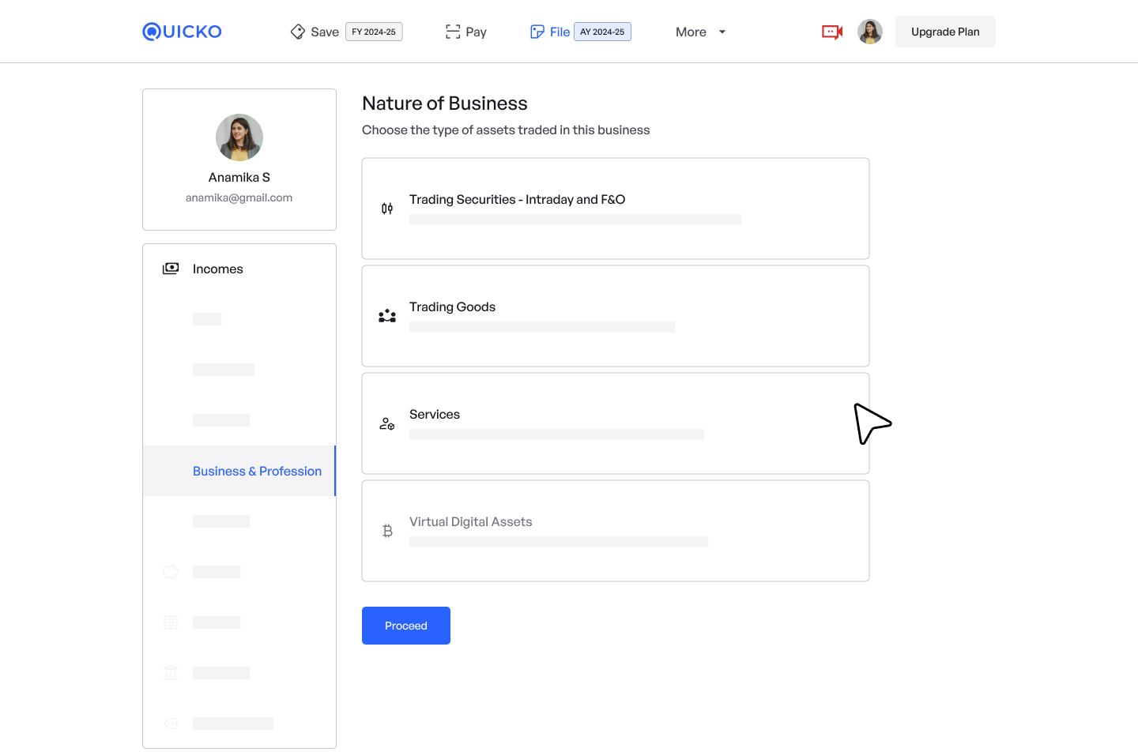Expand the More dropdown menu
The height and width of the screenshot is (752, 1138).
pyautogui.click(x=700, y=32)
